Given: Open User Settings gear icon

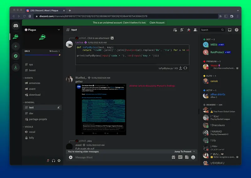Looking at the screenshot, I should [x=59, y=160].
